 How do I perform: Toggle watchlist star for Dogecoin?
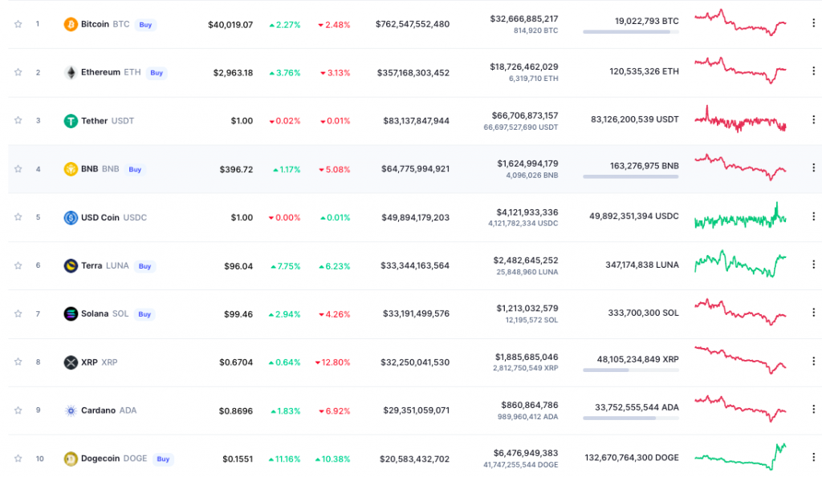18,458
